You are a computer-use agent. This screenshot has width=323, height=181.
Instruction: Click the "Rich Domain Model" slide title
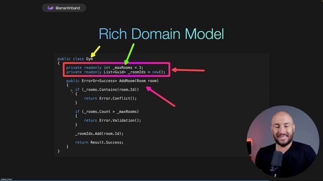(x=161, y=34)
